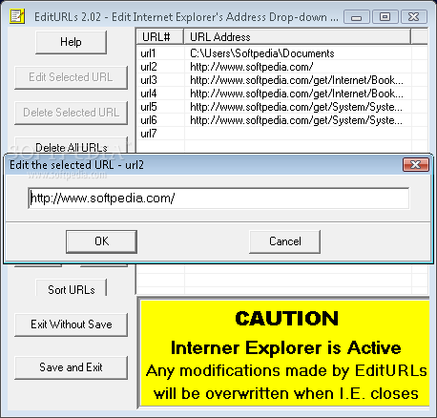The width and height of the screenshot is (437, 418).
Task: Open the Help button
Action: tap(71, 42)
